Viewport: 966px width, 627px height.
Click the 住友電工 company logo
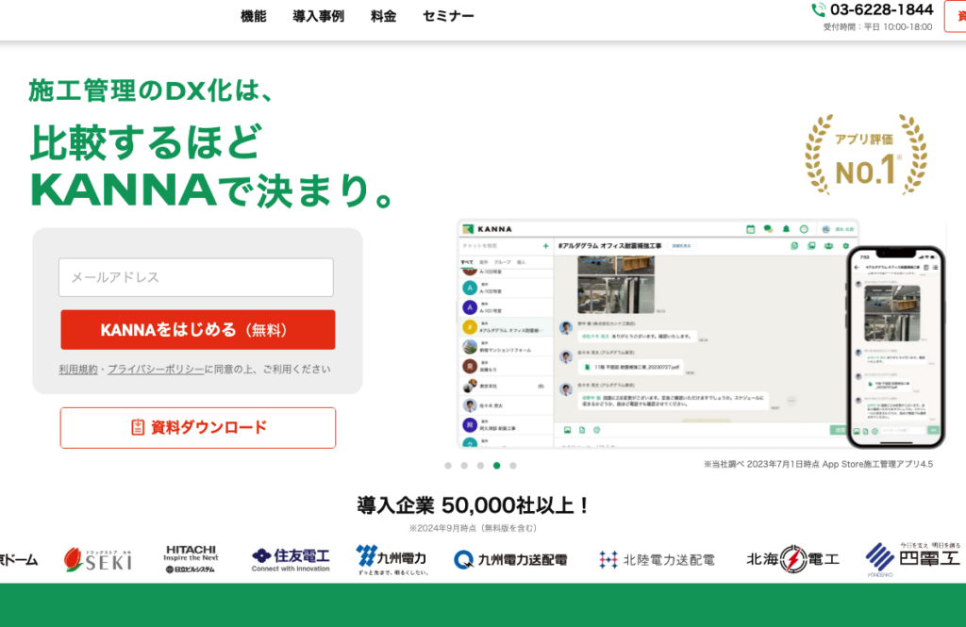(291, 559)
